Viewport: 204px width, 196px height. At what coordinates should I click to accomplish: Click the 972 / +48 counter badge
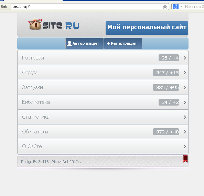(166, 132)
